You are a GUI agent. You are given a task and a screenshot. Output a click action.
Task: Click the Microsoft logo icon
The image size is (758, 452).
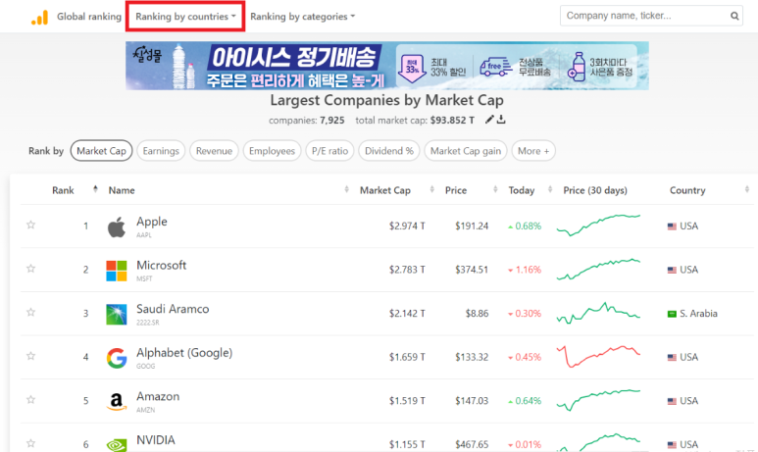117,271
